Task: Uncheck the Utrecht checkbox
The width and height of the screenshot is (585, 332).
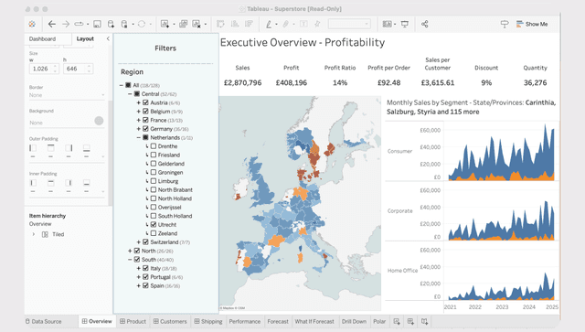Action: pos(154,224)
